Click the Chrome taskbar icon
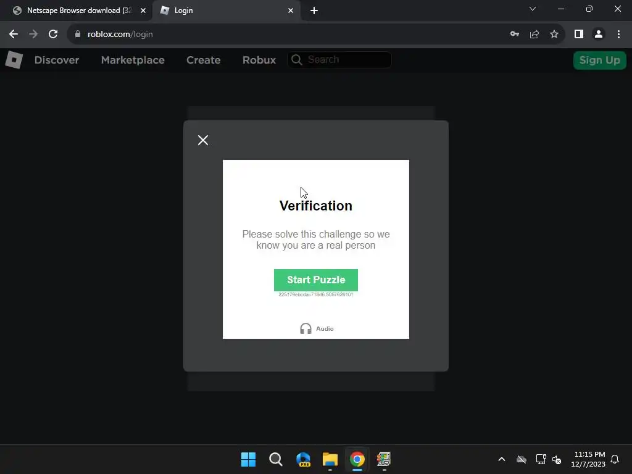 point(357,459)
